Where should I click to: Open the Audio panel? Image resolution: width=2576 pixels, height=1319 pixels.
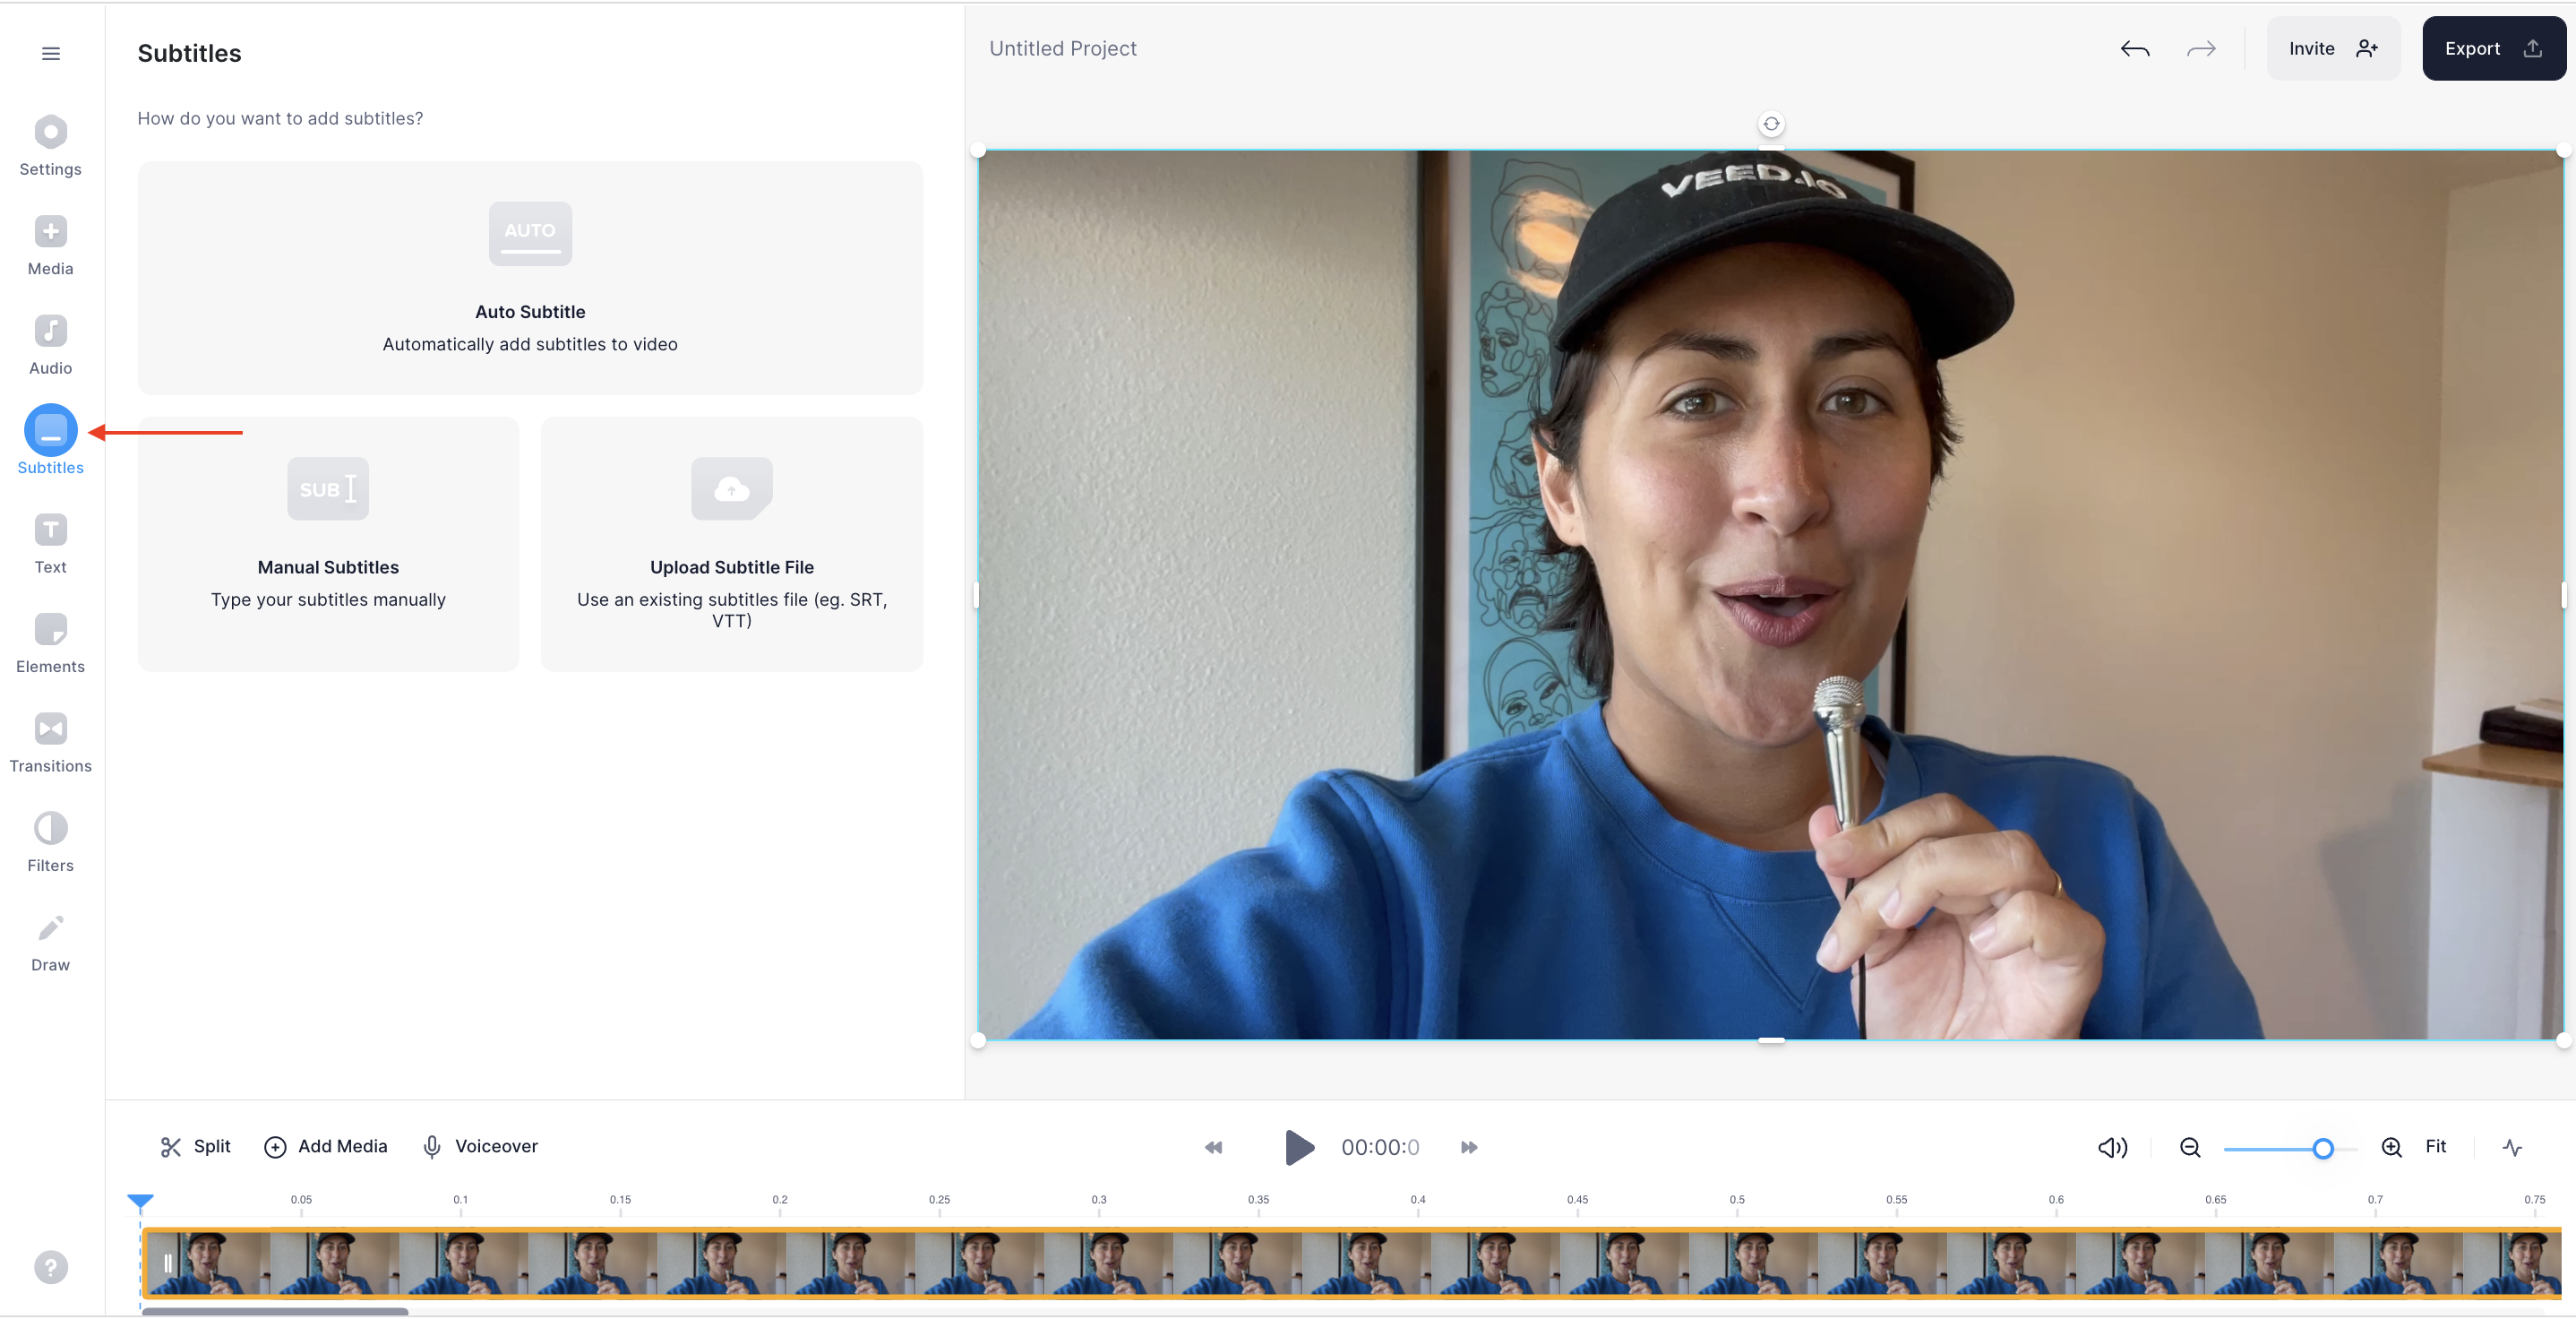pyautogui.click(x=50, y=332)
